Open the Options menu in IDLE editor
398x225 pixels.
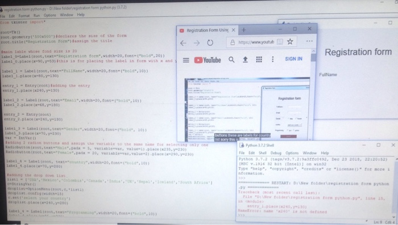[50, 15]
